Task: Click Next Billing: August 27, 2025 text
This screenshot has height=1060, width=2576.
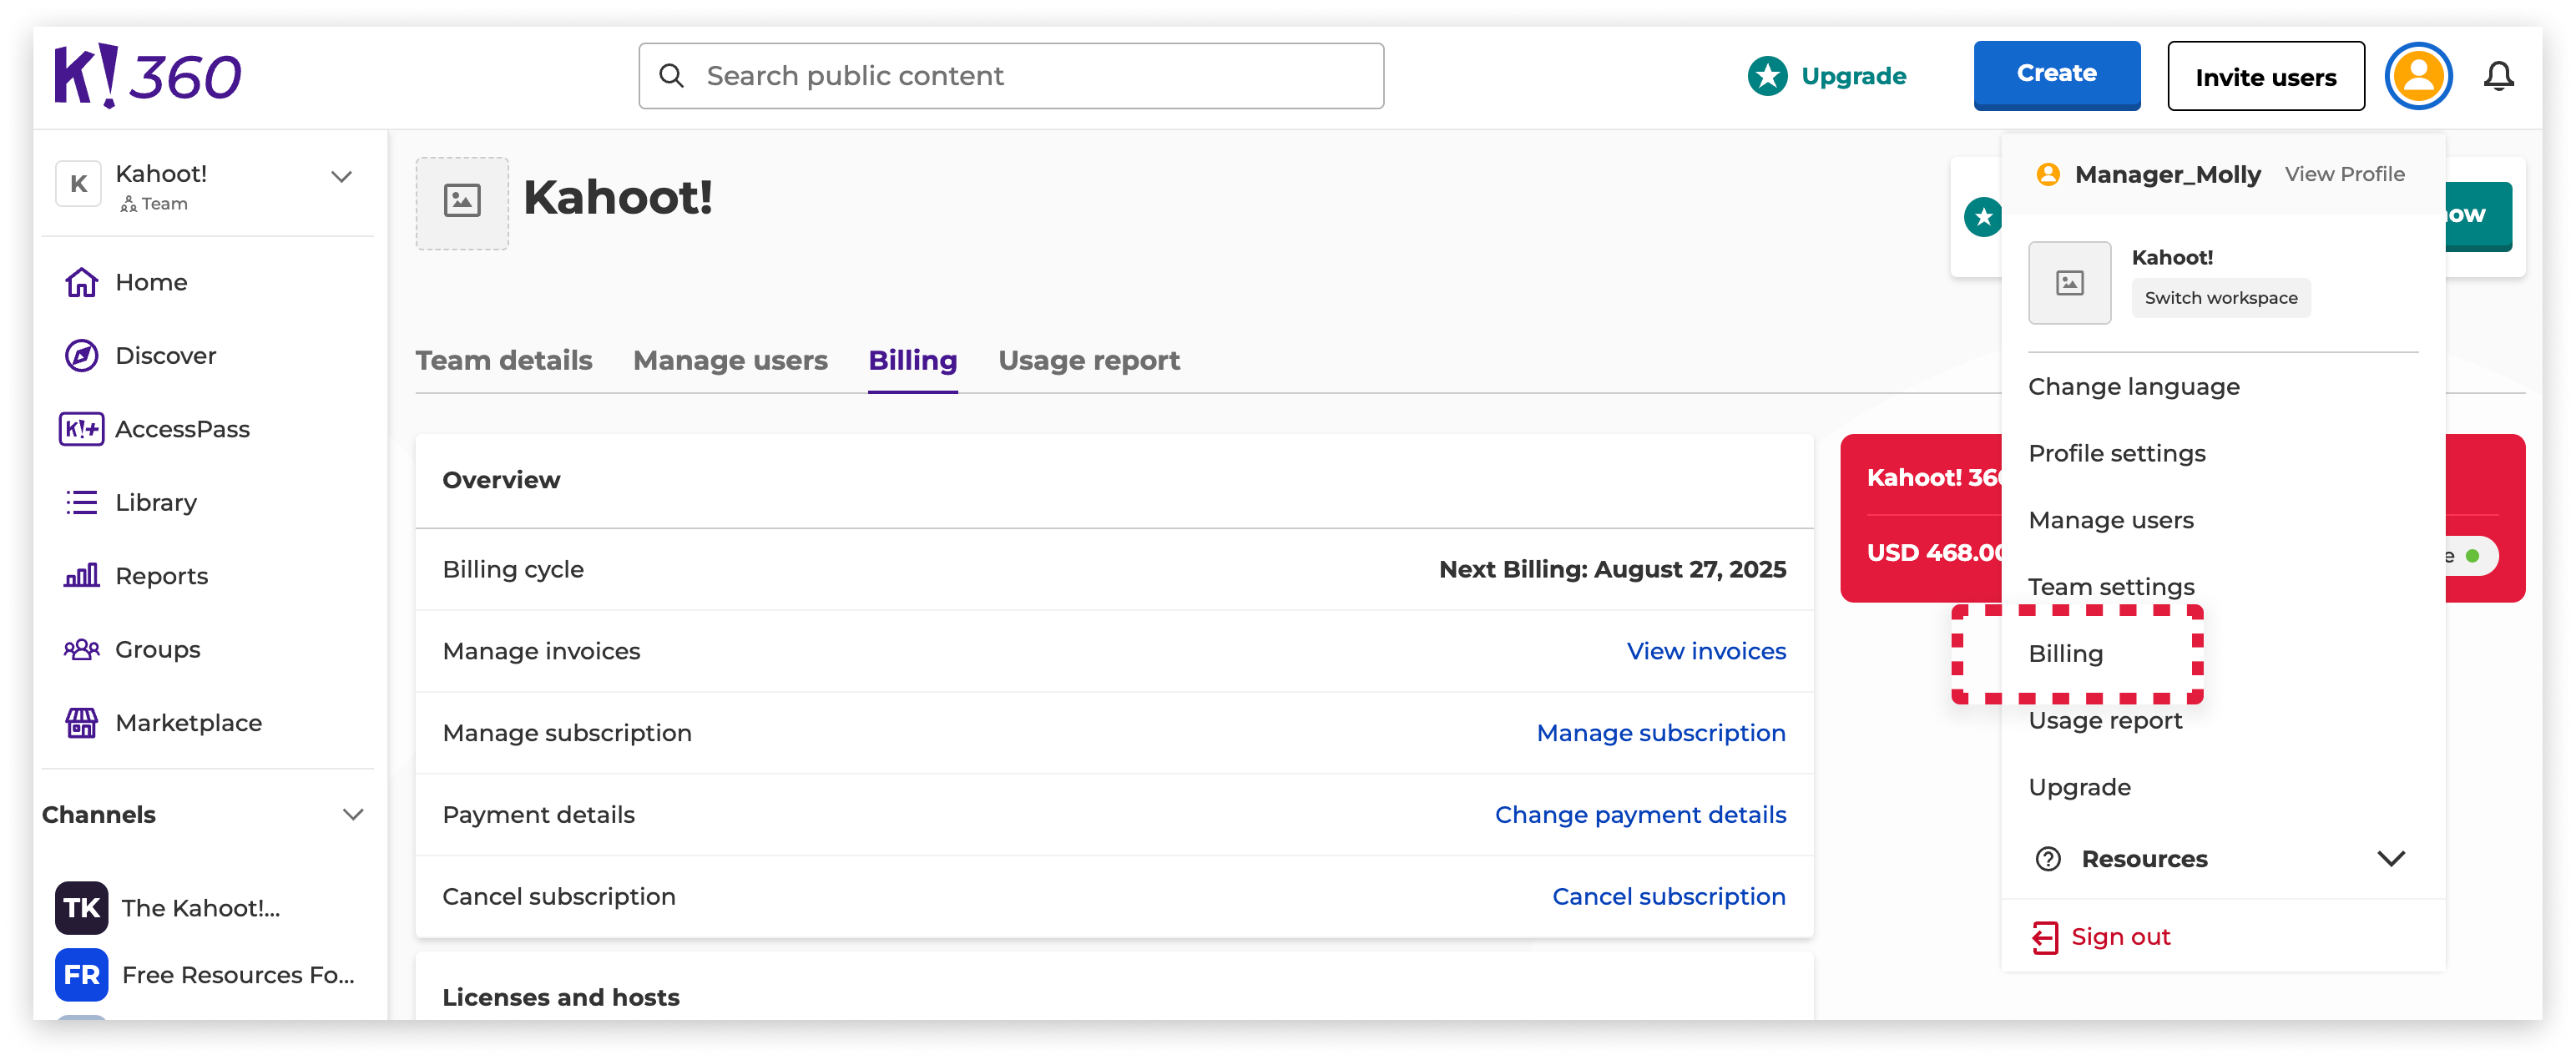Action: [1612, 570]
